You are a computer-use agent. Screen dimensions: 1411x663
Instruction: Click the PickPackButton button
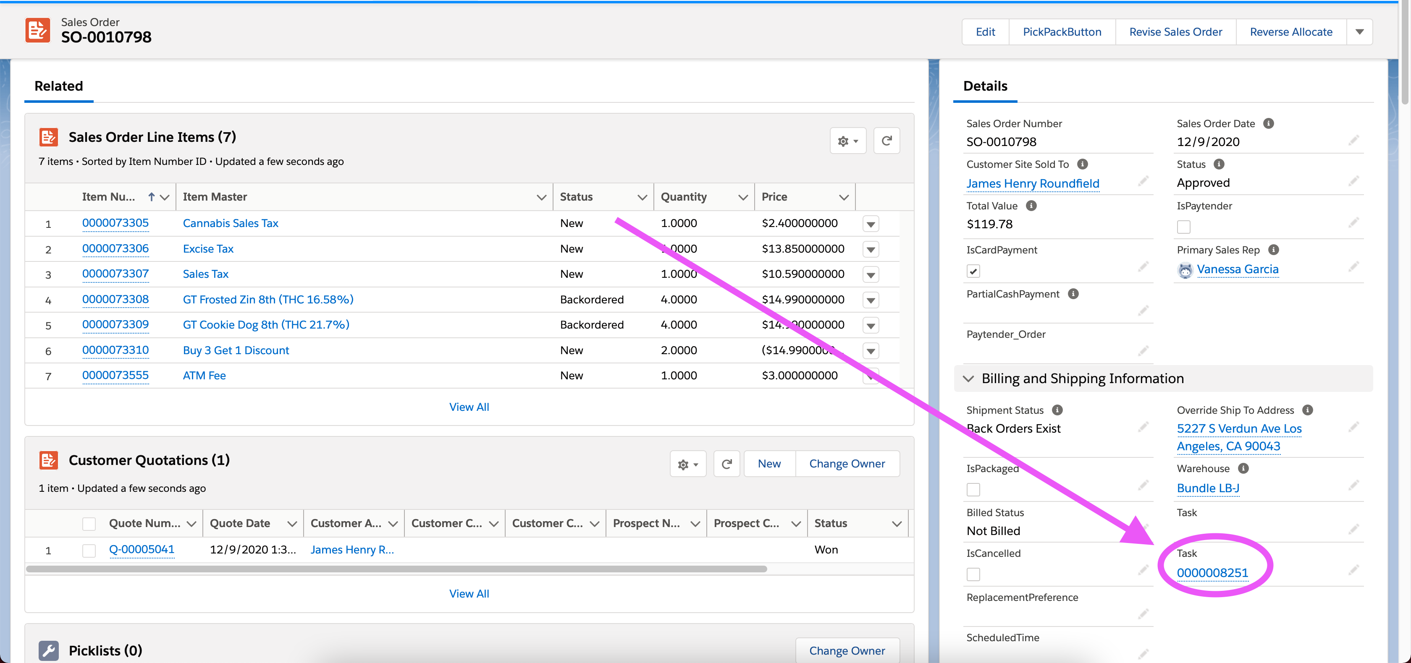[1062, 32]
